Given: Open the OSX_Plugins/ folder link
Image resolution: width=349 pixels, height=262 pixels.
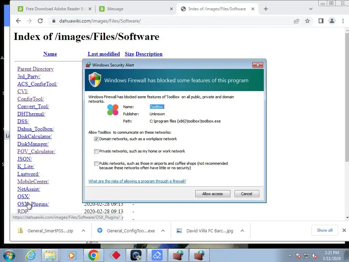Looking at the screenshot, I should tap(33, 204).
